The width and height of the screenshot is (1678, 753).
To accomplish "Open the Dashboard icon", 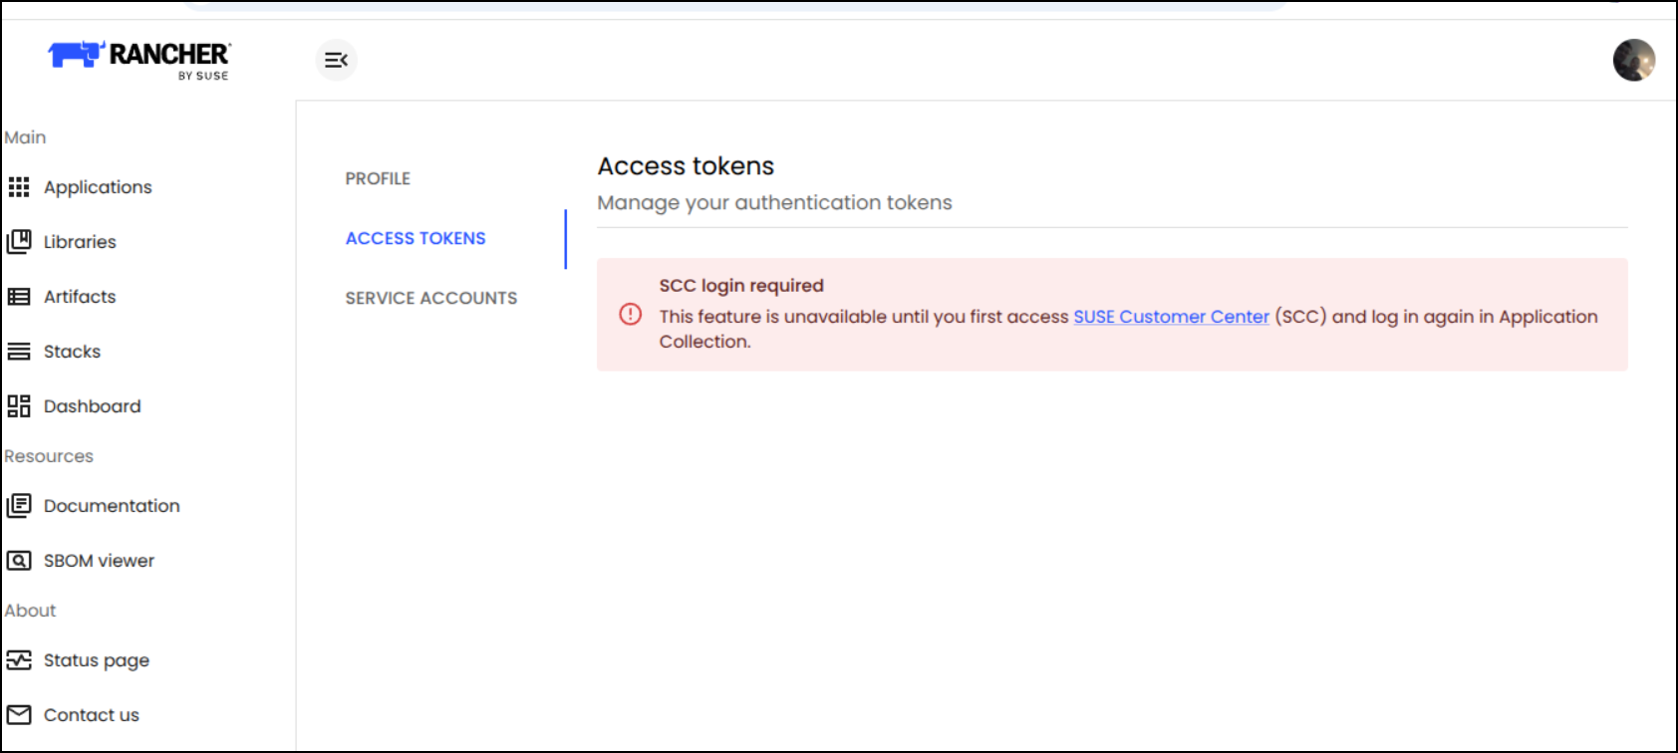I will (x=19, y=406).
